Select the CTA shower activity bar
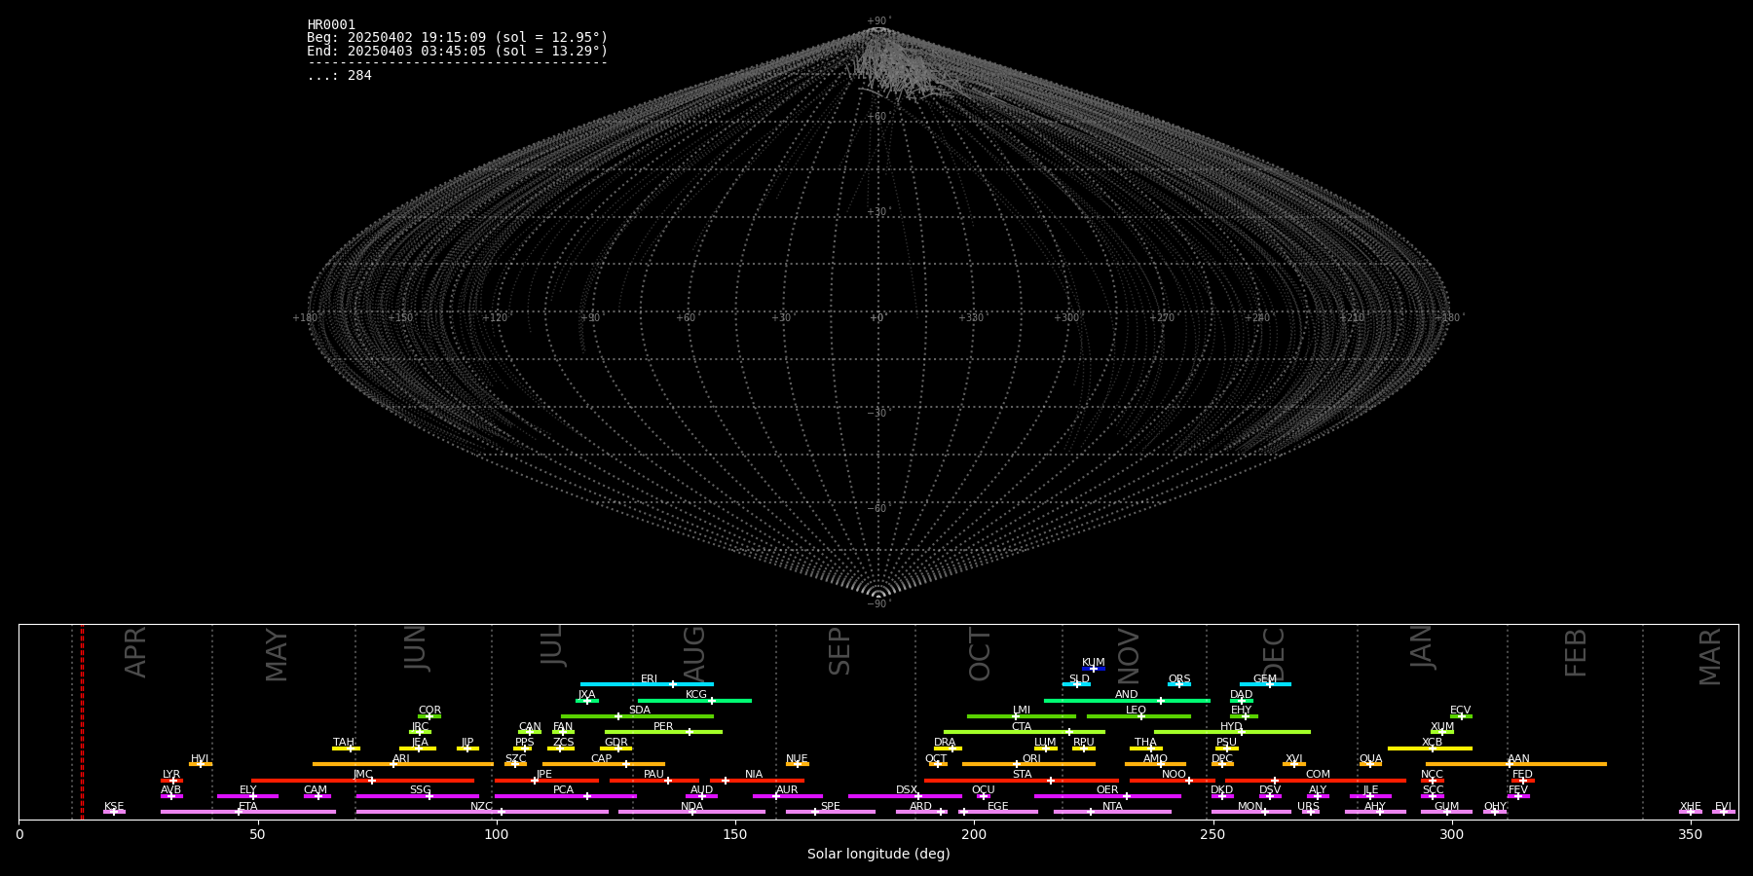 (1025, 732)
